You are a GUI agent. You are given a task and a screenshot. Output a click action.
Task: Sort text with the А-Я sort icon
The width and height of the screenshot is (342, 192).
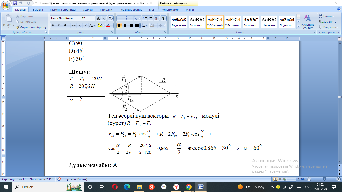pyautogui.click(x=157, y=18)
